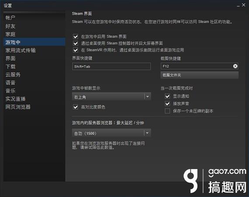Open the 音乐 settings section
The image size is (249, 197).
click(x=34, y=91)
